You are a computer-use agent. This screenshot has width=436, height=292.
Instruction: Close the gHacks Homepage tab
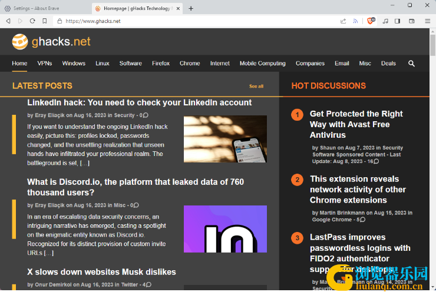pos(179,9)
